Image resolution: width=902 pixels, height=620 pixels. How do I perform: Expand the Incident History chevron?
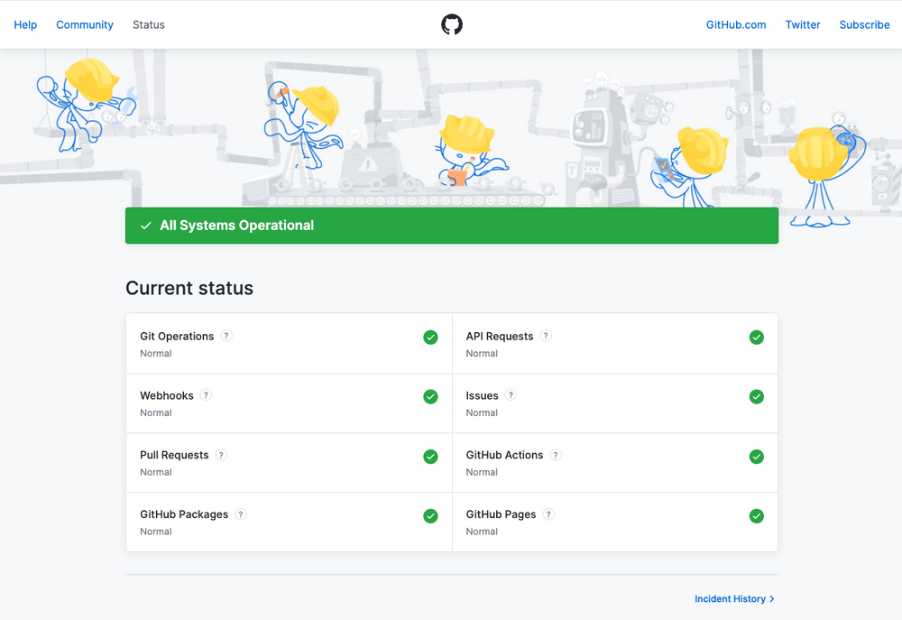tap(772, 598)
